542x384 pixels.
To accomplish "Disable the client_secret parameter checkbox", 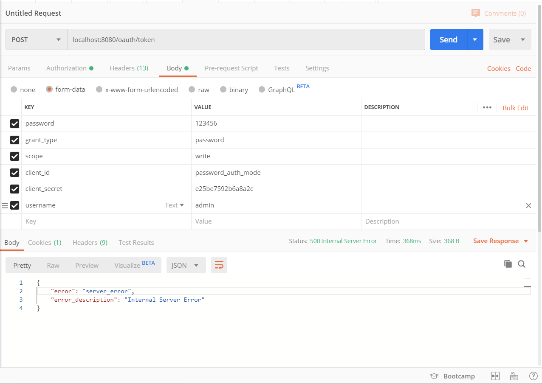I will (14, 189).
